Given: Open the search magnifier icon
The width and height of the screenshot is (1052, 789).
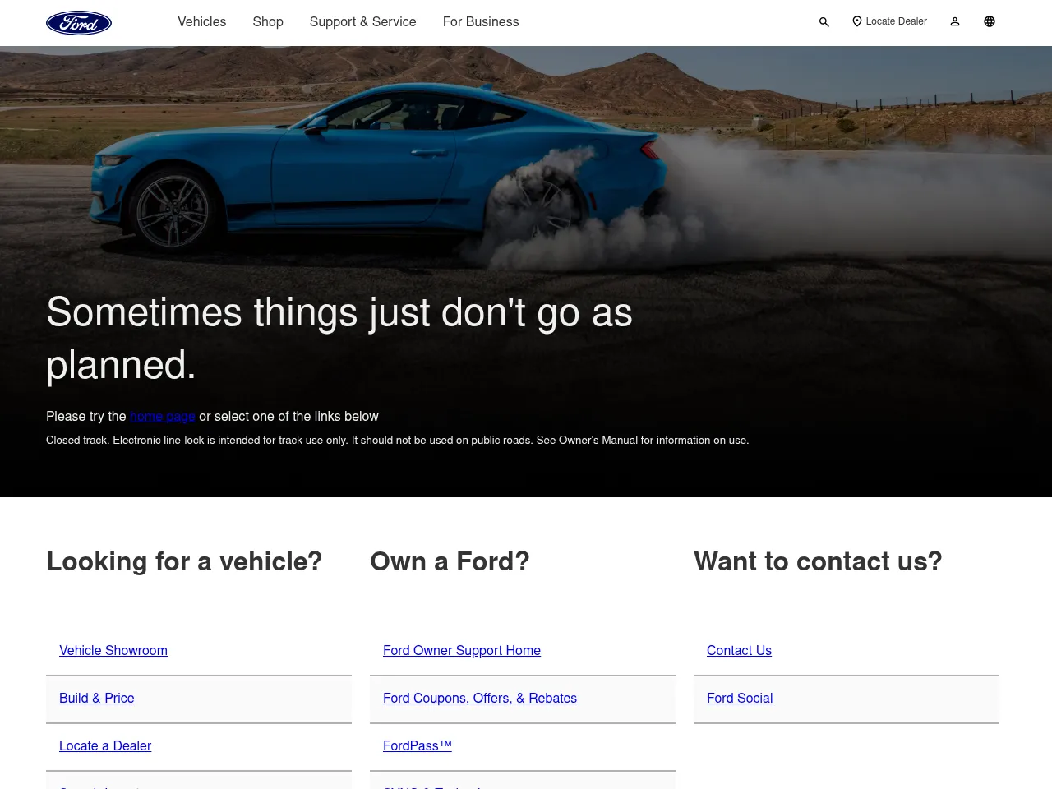Looking at the screenshot, I should [824, 22].
